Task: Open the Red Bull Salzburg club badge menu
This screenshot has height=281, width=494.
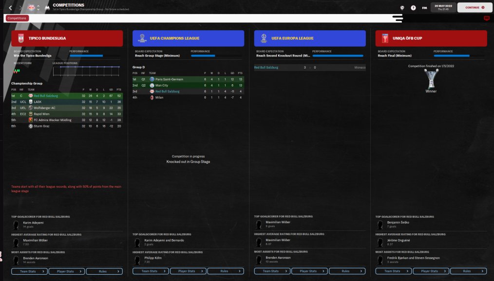Action: point(31,8)
